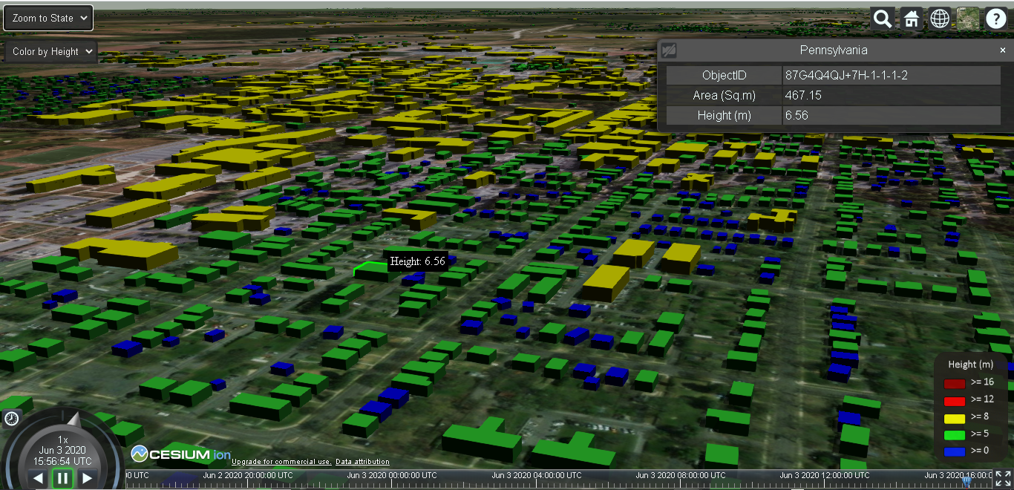Click the green >= 5 legend swatch
This screenshot has width=1014, height=490.
pyautogui.click(x=954, y=434)
